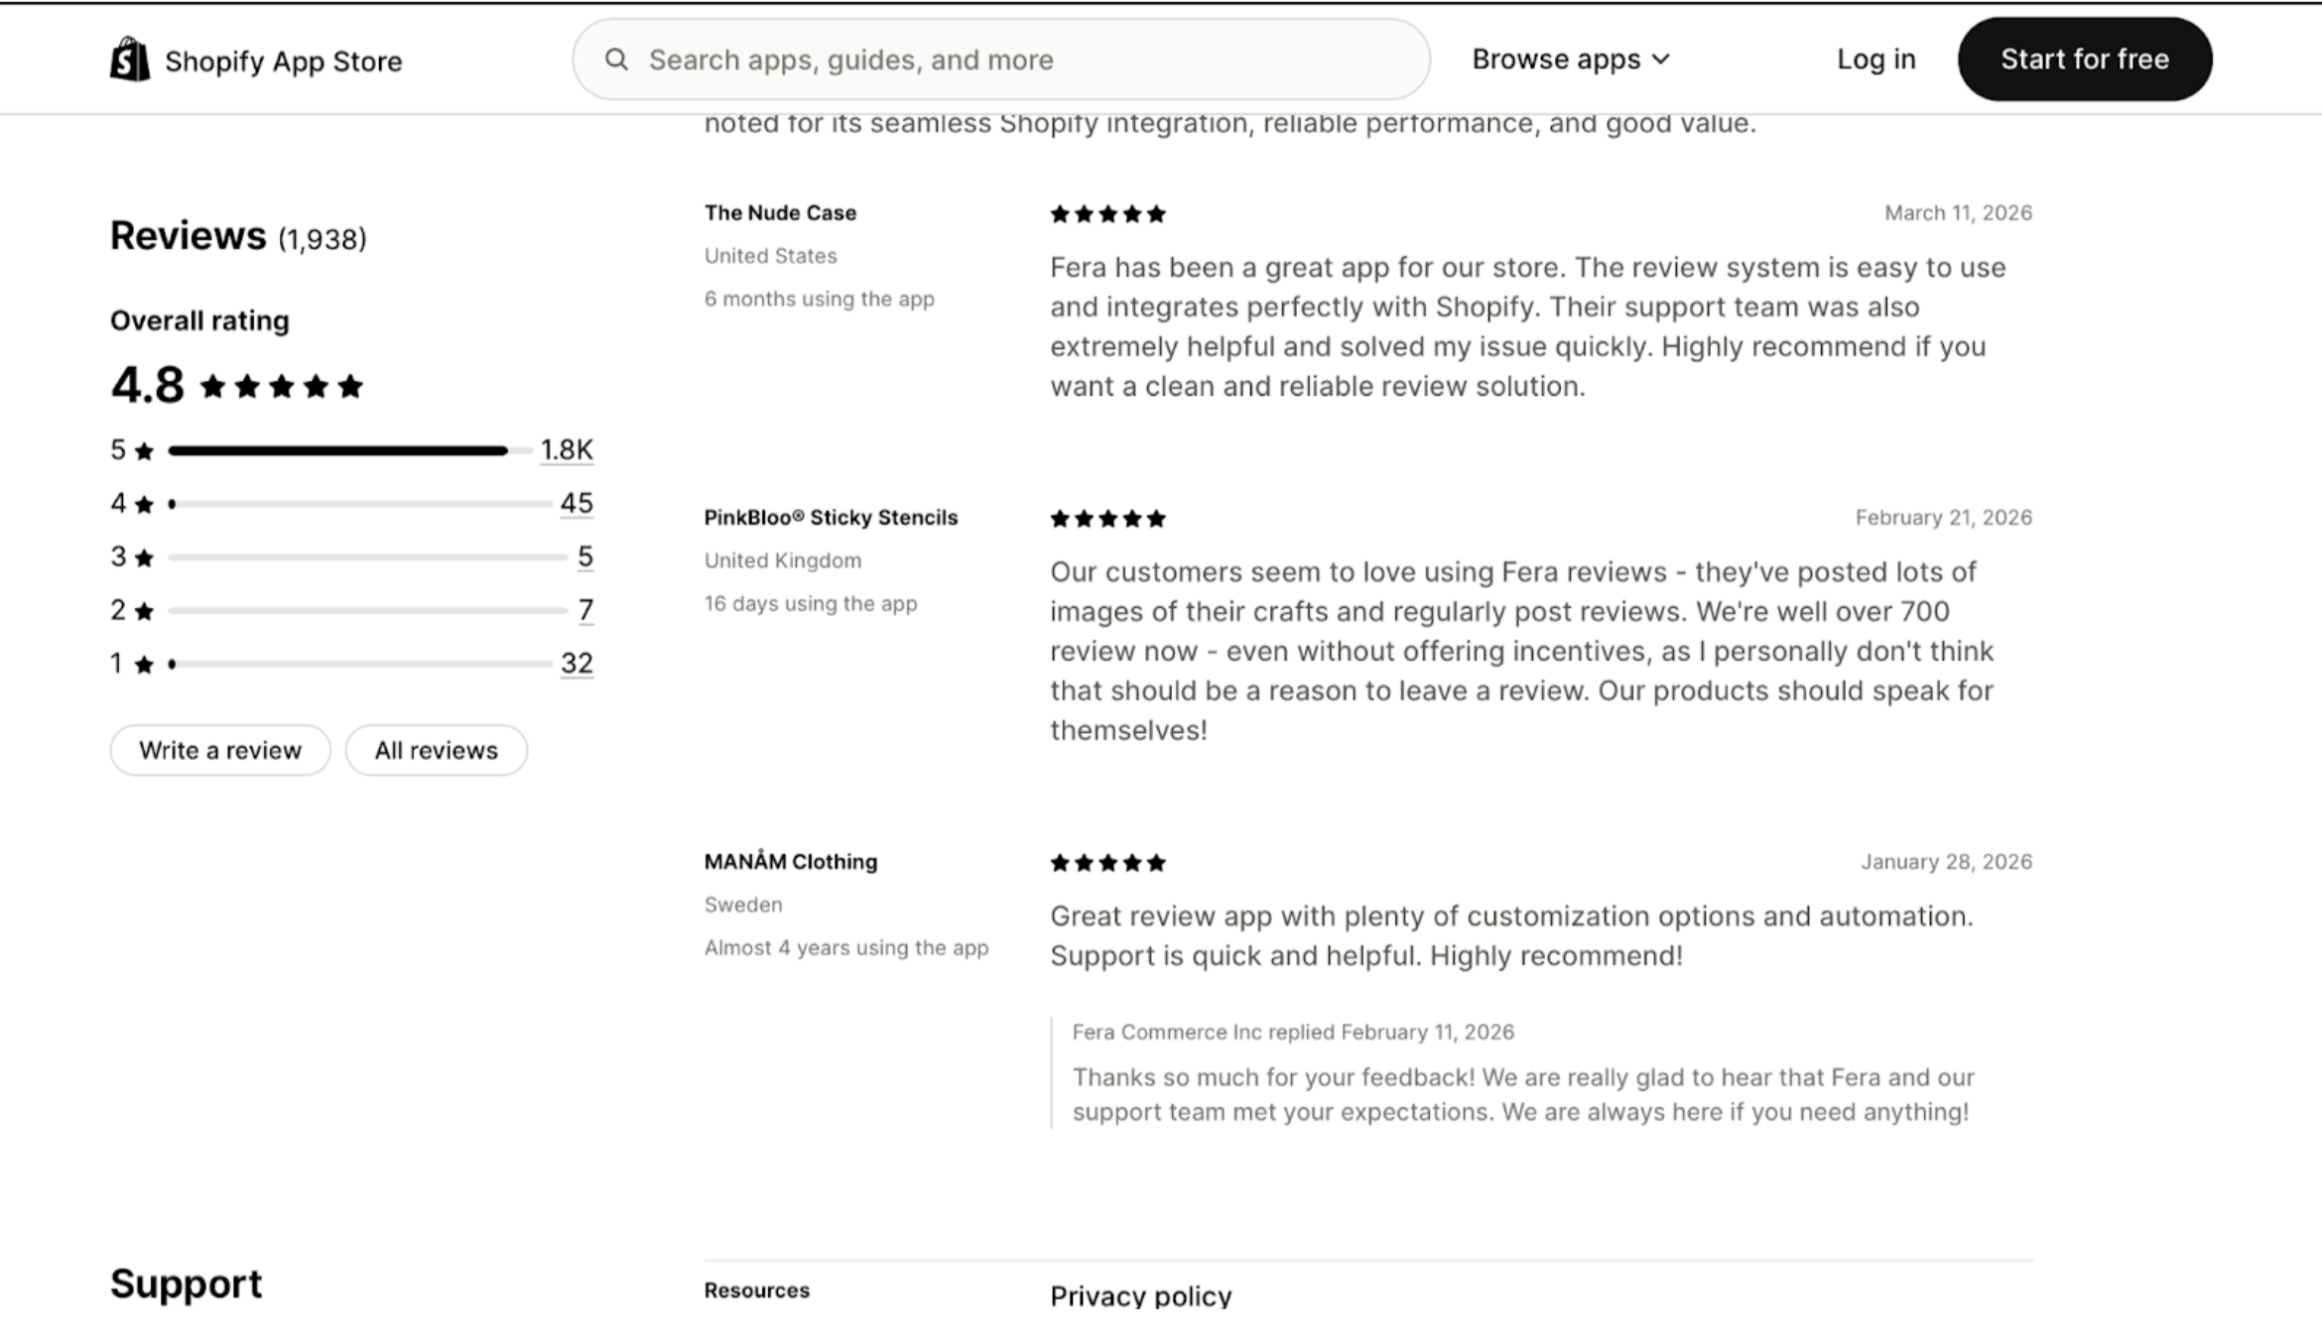Open the Log in page
This screenshot has width=2322, height=1339.
(x=1875, y=60)
